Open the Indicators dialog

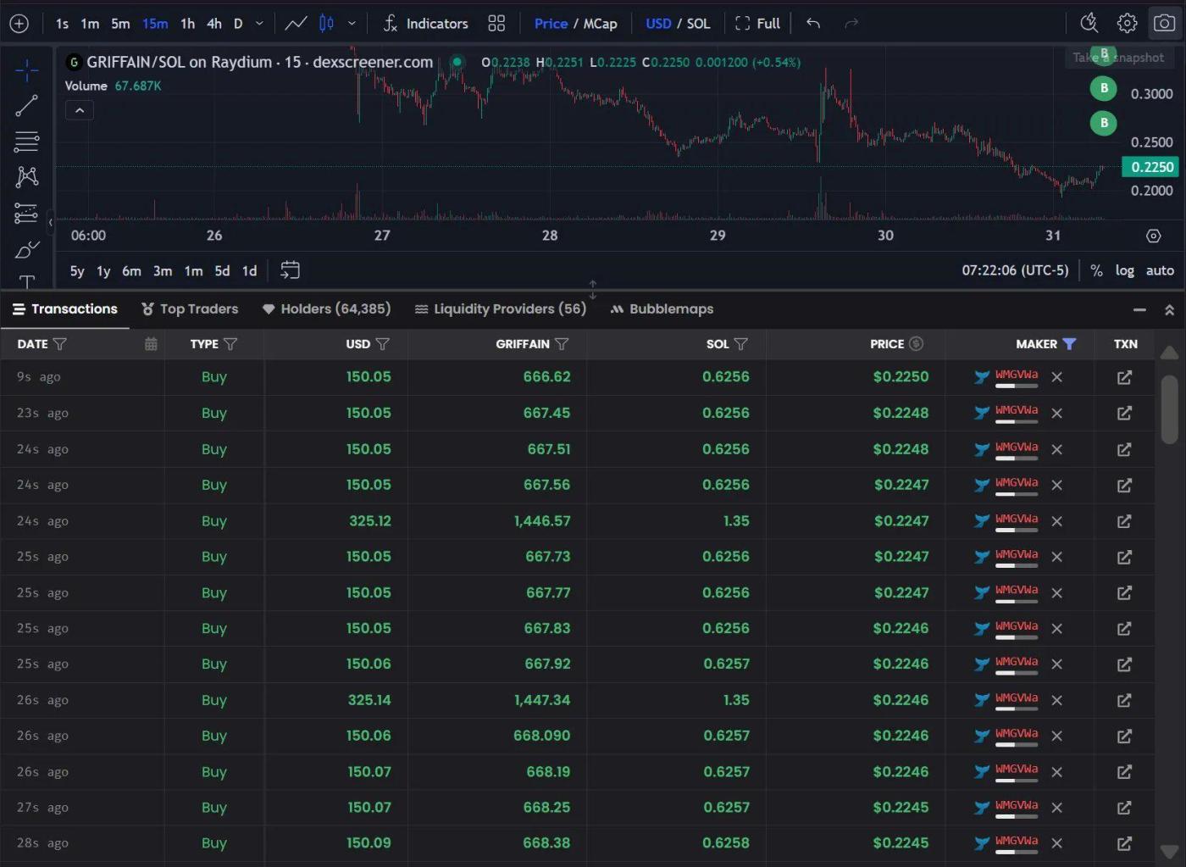click(x=425, y=23)
